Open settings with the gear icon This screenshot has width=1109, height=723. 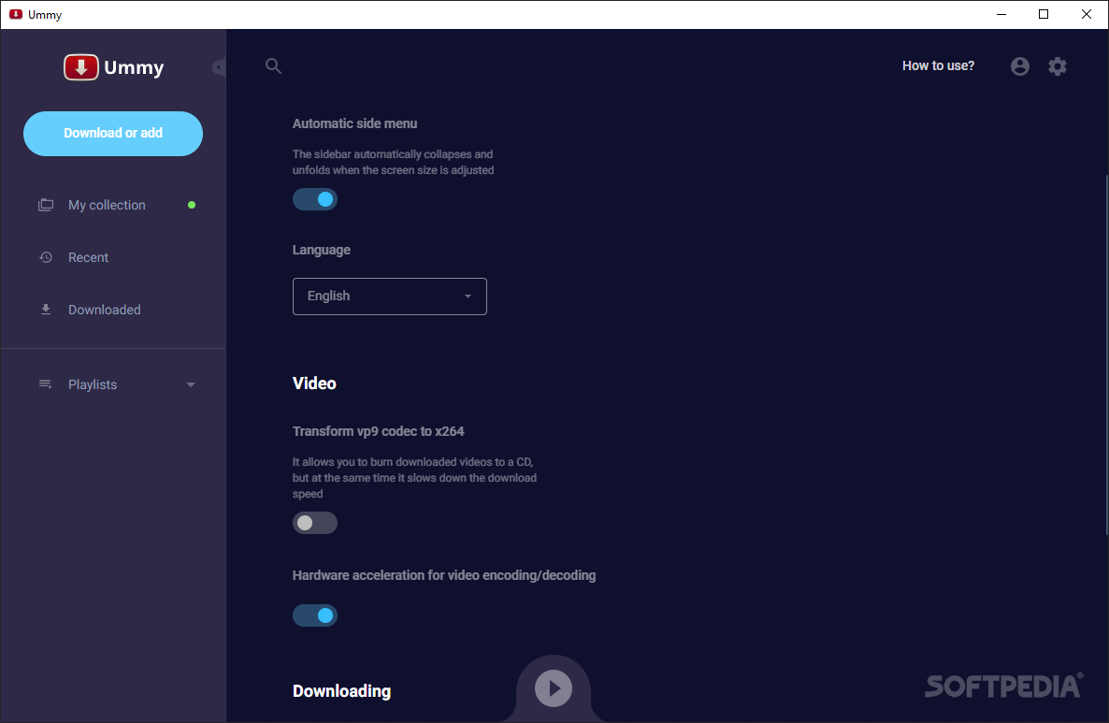coord(1058,65)
